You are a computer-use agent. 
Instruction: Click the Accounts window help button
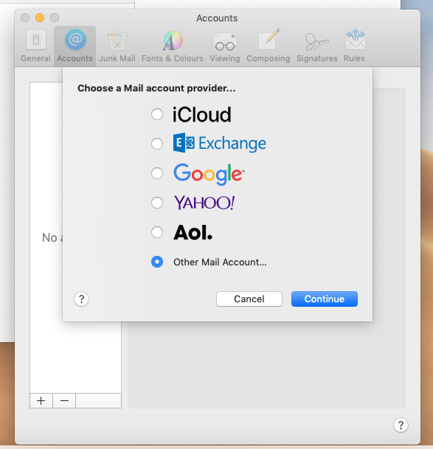coord(401,425)
